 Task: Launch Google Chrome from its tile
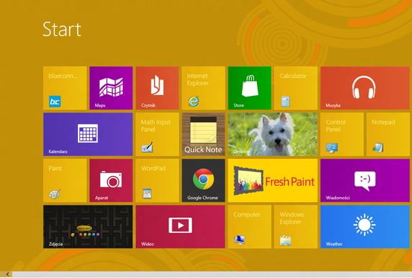coord(203,181)
